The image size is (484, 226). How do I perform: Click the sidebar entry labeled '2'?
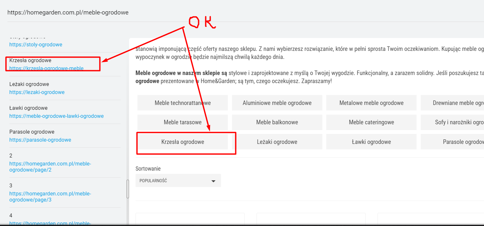point(11,155)
